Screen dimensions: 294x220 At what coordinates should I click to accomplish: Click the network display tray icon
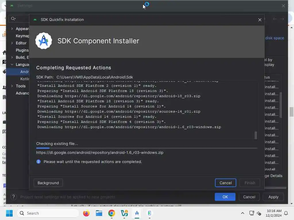[x=252, y=213]
